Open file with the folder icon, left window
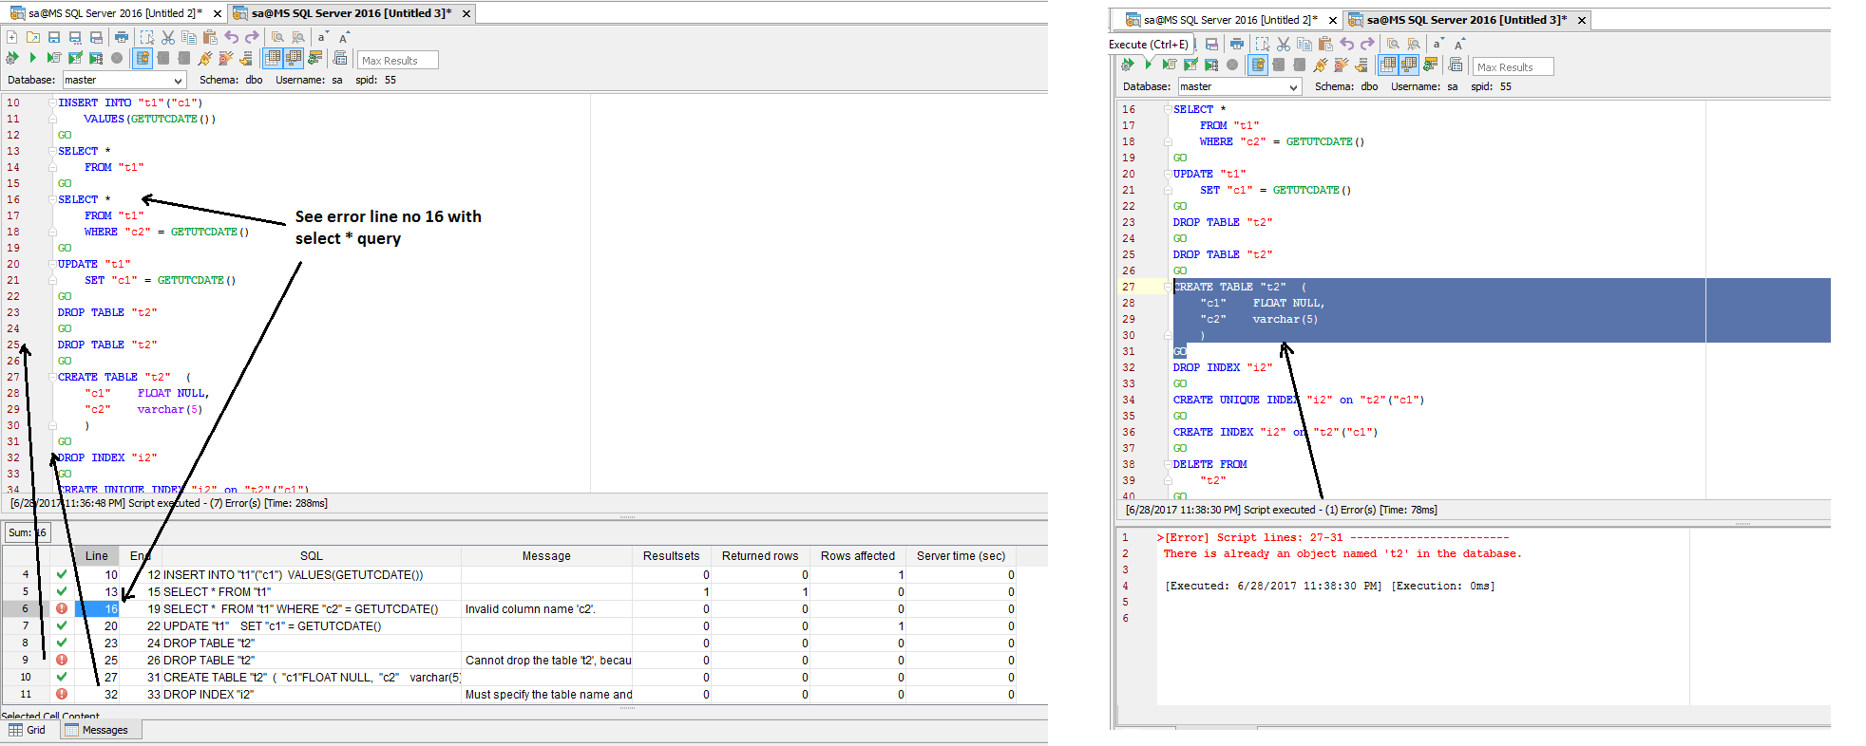The image size is (1866, 746). [x=33, y=37]
